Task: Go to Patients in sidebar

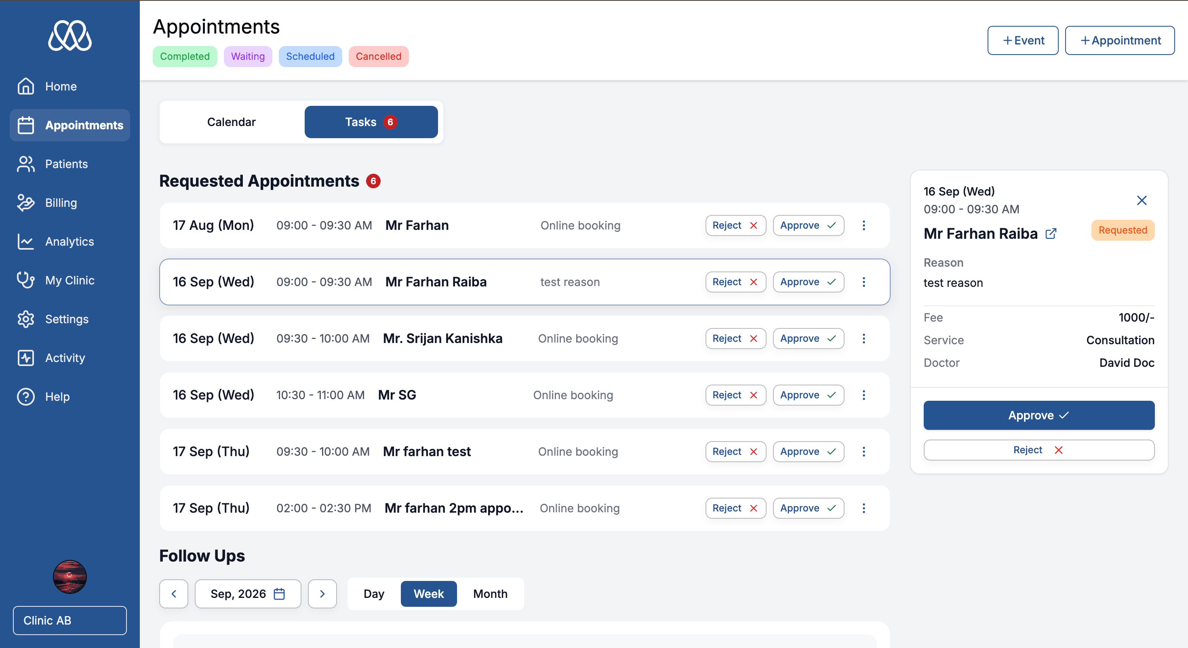Action: pos(69,164)
